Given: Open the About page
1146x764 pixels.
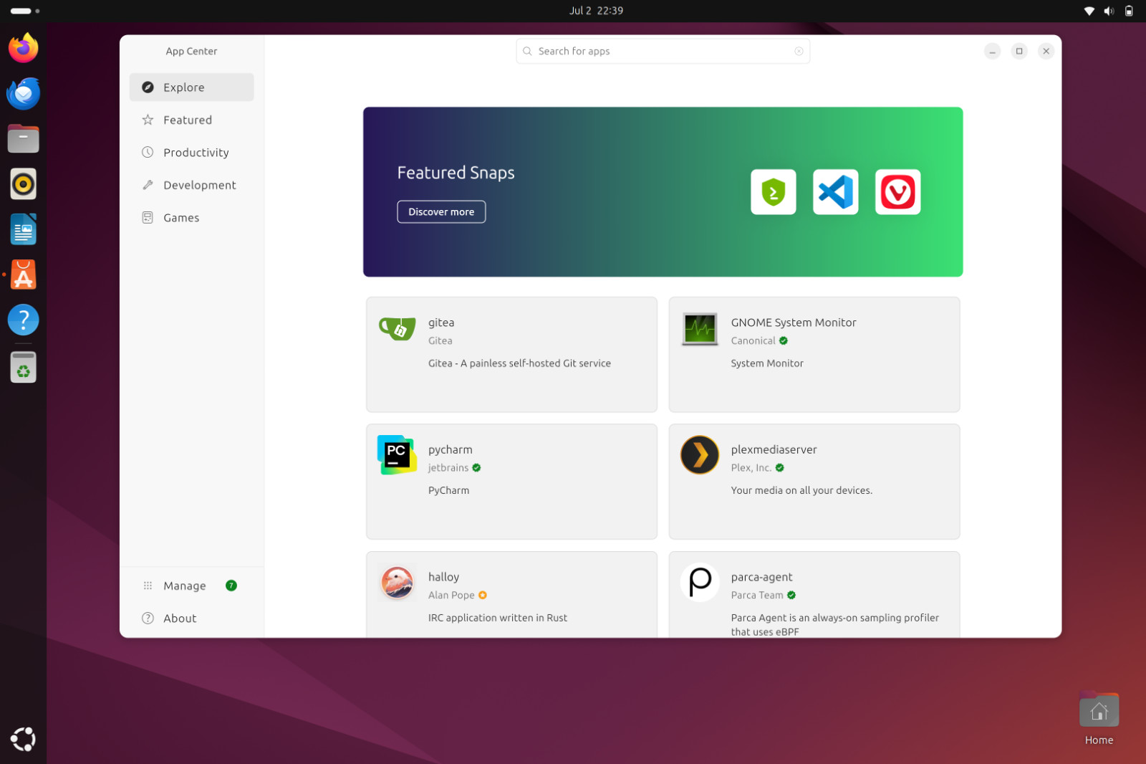Looking at the screenshot, I should [x=191, y=618].
